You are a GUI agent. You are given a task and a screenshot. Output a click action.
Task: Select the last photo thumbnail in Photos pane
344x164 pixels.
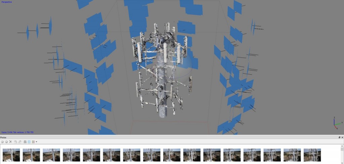click(x=312, y=155)
